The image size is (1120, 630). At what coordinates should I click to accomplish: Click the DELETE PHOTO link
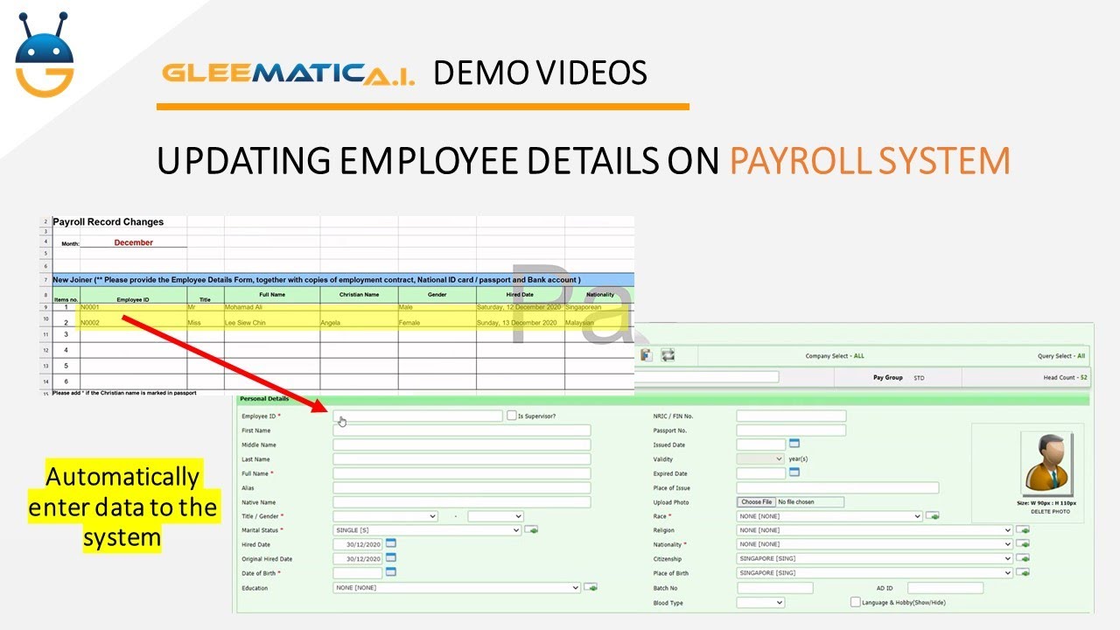(1050, 512)
